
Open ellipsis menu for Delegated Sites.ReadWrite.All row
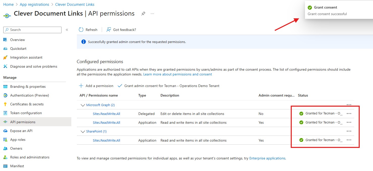(x=349, y=113)
